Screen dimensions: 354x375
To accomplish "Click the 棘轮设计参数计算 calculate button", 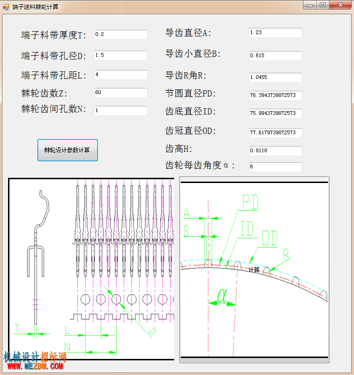I will point(68,150).
